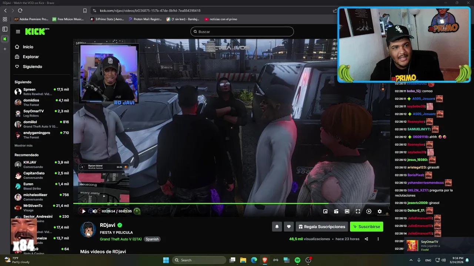Open Spotify from the taskbar
The height and width of the screenshot is (266, 474).
(x=297, y=260)
